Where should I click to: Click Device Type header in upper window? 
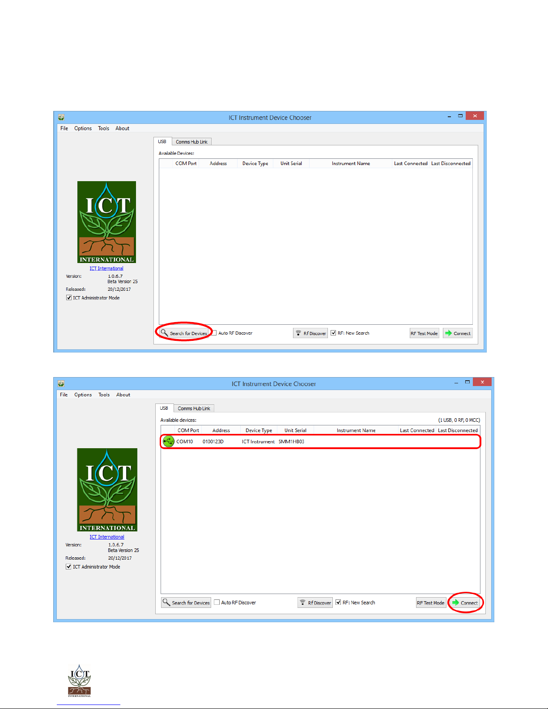pyautogui.click(x=255, y=163)
